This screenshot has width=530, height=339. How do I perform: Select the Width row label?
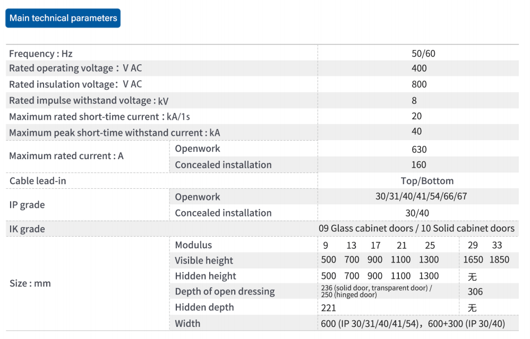click(x=187, y=324)
